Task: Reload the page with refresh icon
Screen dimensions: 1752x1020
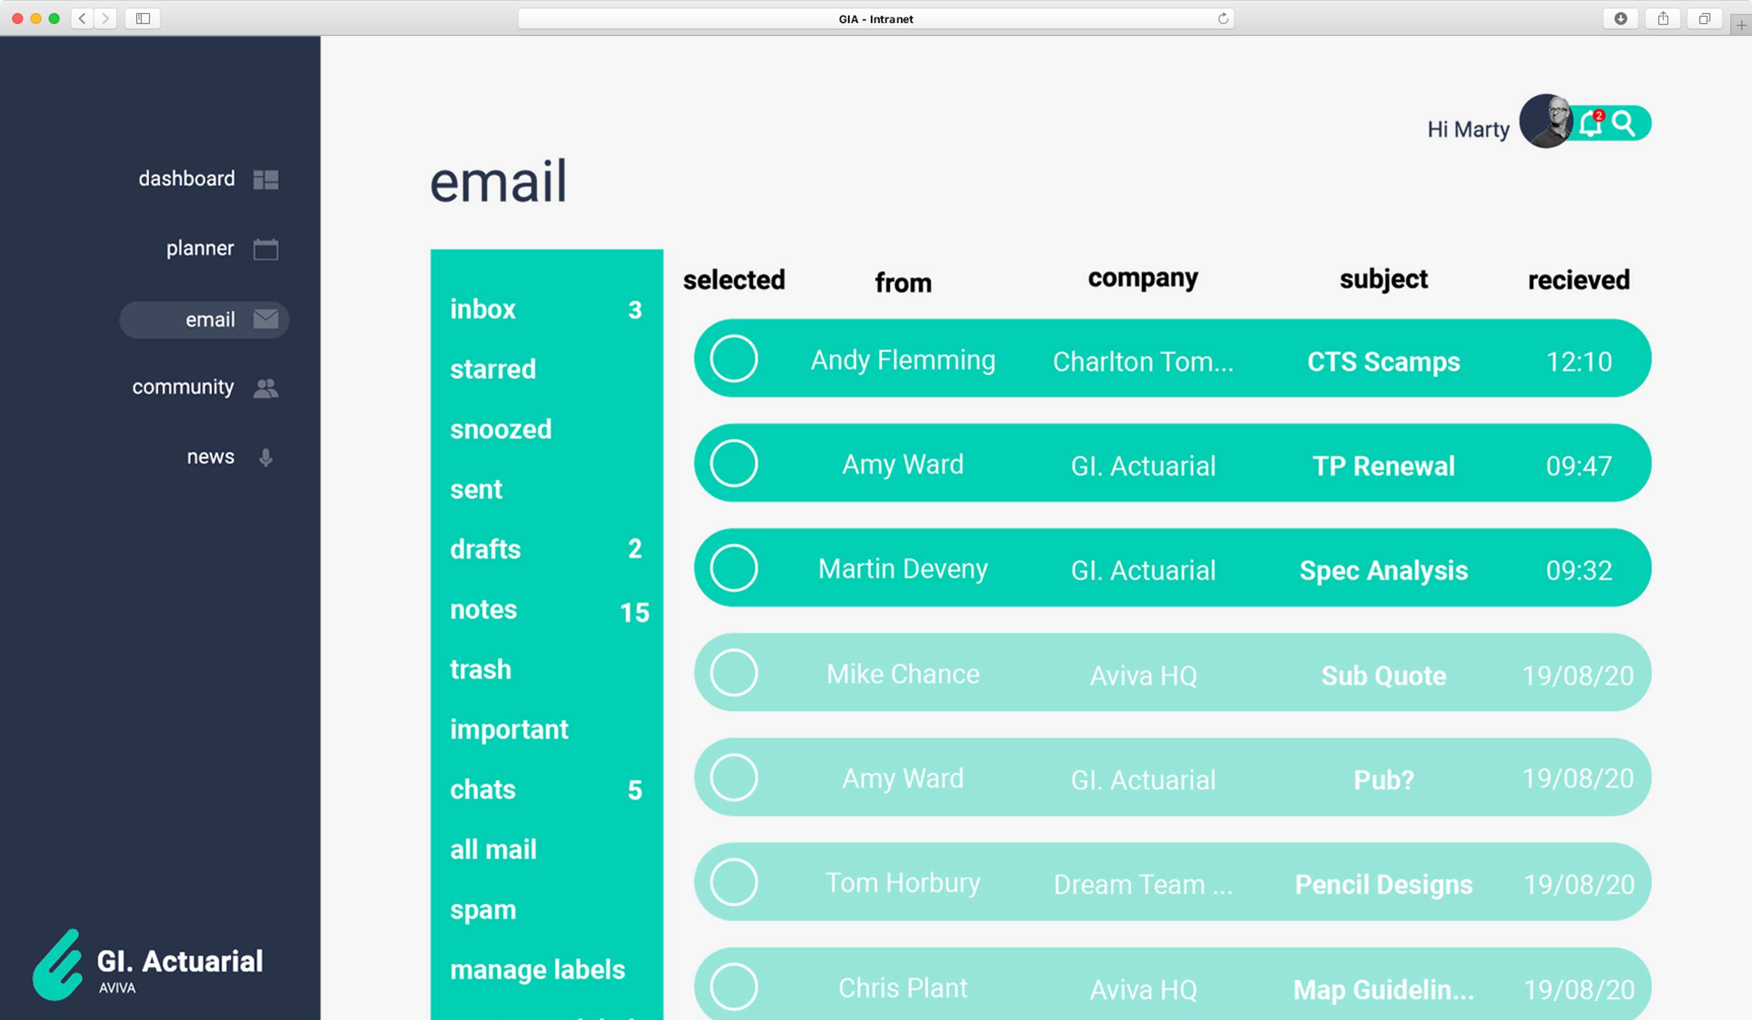Action: pos(1223,19)
